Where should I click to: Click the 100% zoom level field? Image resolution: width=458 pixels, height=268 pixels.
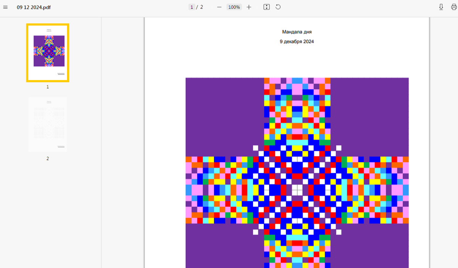tap(234, 7)
